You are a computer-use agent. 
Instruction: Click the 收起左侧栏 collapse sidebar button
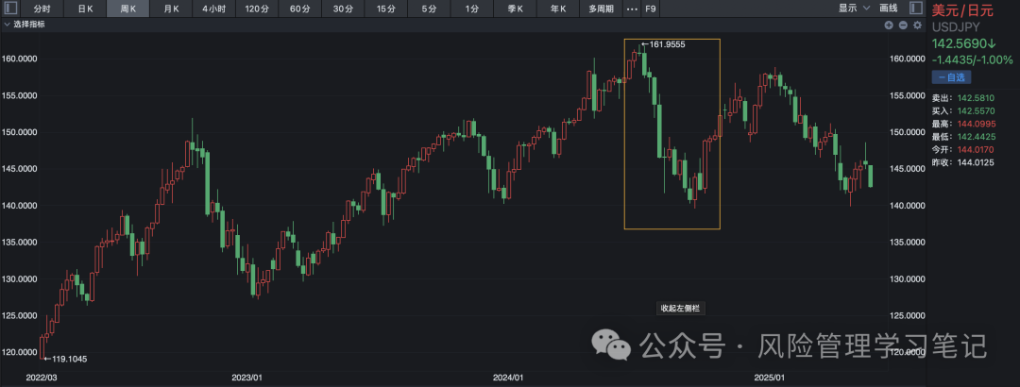[x=679, y=309]
